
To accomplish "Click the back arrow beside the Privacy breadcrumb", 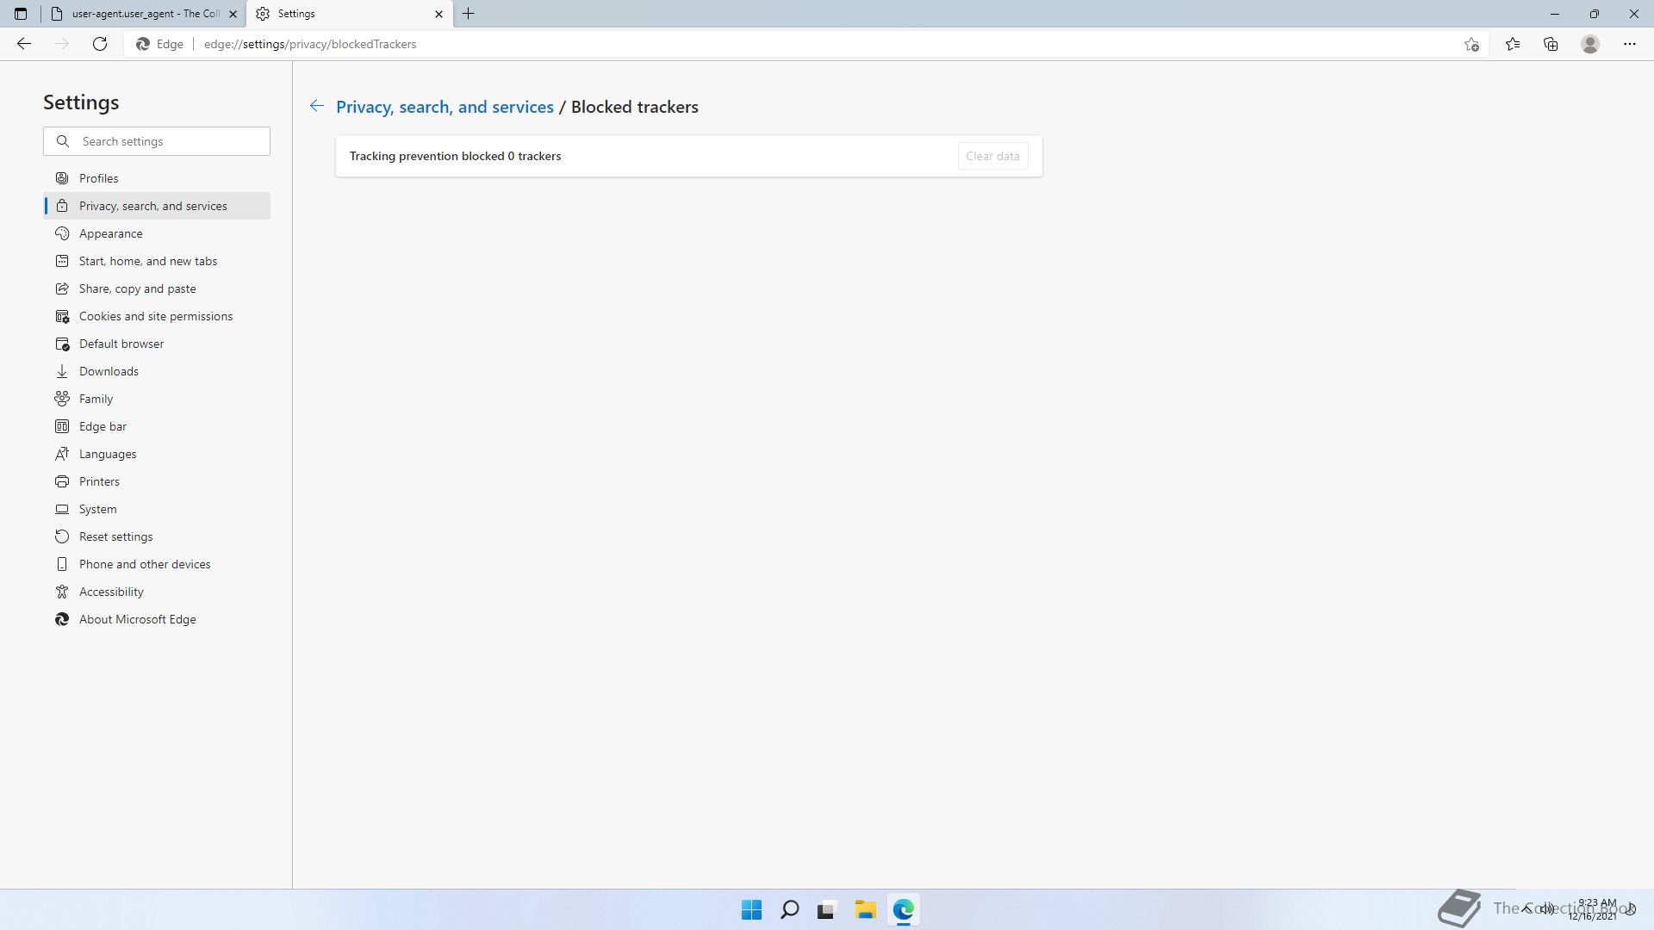I will coord(317,106).
